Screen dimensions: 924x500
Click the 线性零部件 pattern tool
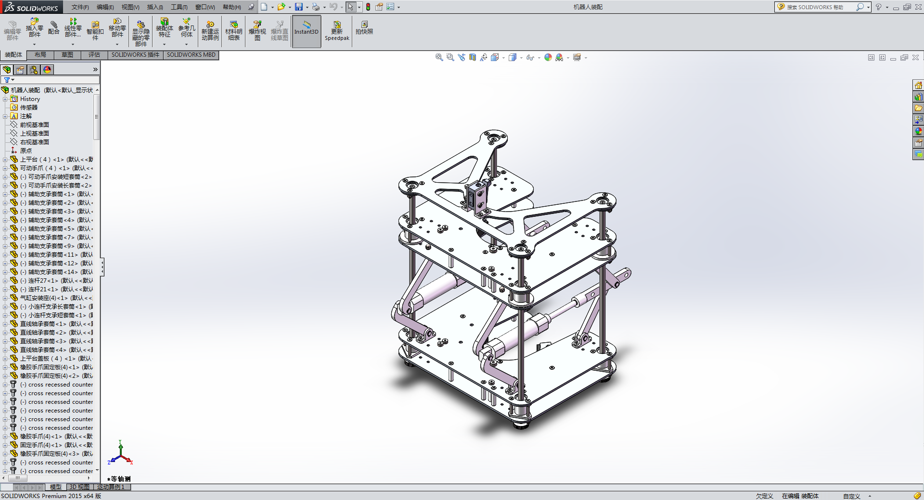pos(73,28)
